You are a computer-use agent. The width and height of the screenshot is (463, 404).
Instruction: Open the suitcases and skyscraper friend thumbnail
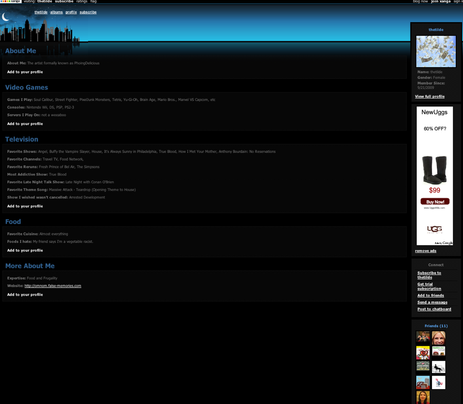(x=423, y=382)
